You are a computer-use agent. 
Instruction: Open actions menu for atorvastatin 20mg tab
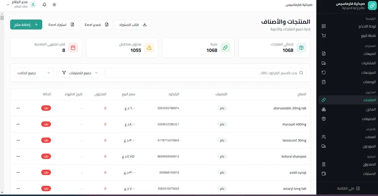pos(18,108)
